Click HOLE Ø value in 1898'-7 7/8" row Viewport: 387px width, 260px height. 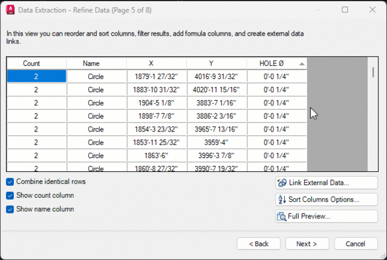276,116
